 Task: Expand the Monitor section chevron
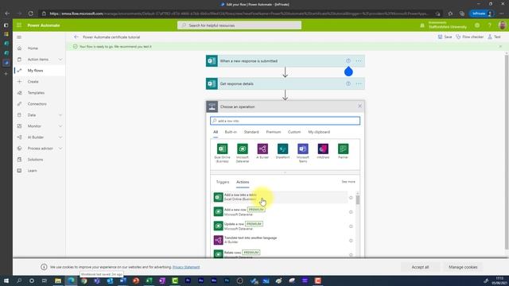[x=60, y=126]
